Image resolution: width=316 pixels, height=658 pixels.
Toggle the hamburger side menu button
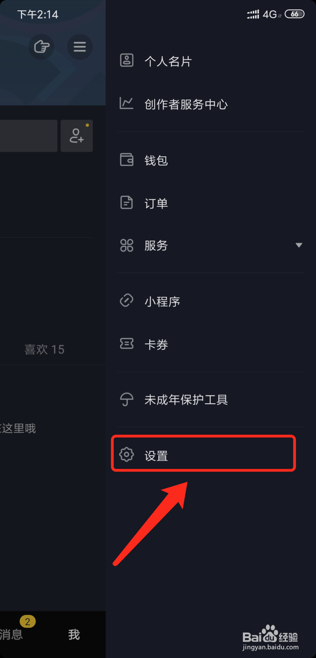click(80, 47)
